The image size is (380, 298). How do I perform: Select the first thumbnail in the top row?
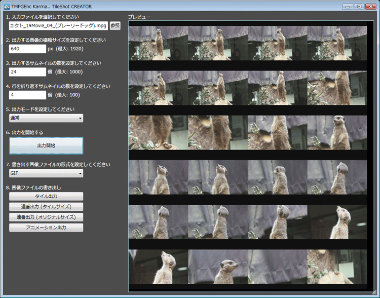(x=158, y=43)
